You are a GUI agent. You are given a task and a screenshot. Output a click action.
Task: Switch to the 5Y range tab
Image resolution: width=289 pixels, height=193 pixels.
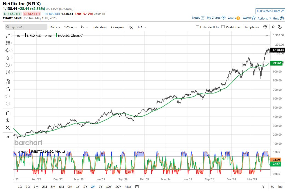point(100,186)
